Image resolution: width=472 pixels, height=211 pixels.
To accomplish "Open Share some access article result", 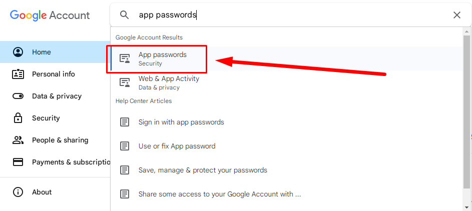I will coord(219,194).
